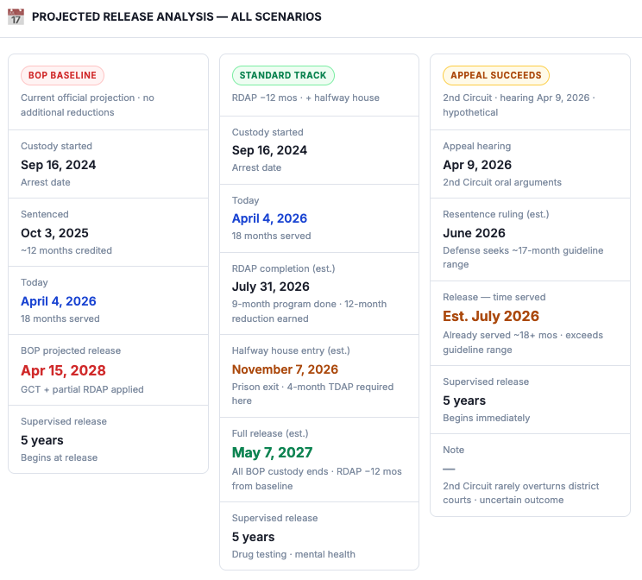Click the calendar icon beside the title
This screenshot has width=642, height=580.
pos(16,16)
